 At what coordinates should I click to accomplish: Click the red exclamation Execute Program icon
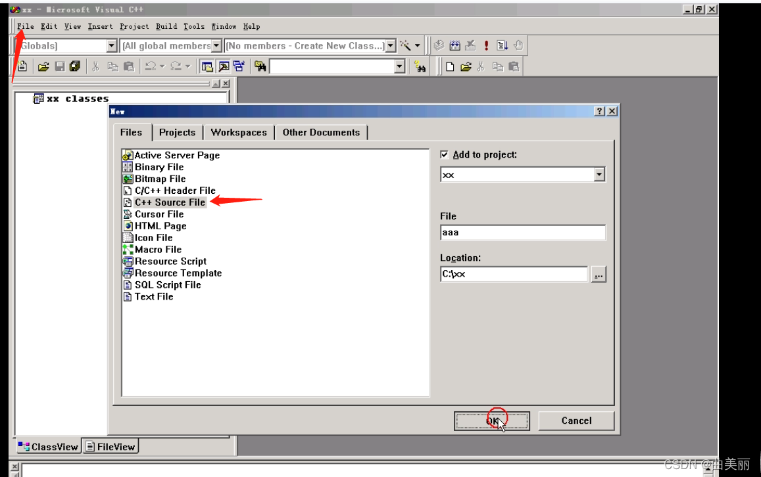coord(486,45)
